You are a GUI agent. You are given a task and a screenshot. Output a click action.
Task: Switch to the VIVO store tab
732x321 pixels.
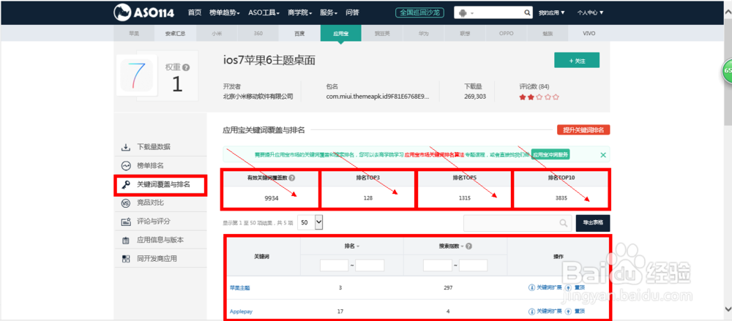(x=589, y=34)
